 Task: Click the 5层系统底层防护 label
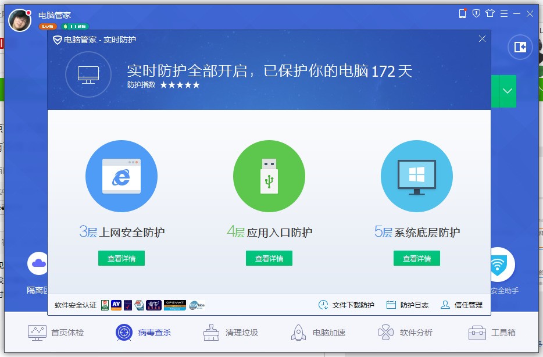[417, 231]
